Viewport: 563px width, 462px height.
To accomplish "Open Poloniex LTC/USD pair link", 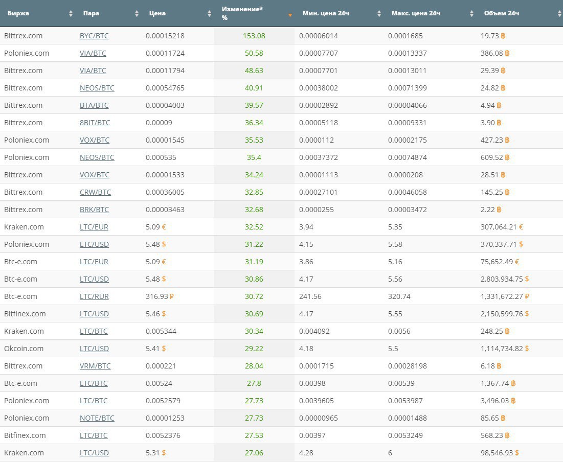I will click(94, 244).
